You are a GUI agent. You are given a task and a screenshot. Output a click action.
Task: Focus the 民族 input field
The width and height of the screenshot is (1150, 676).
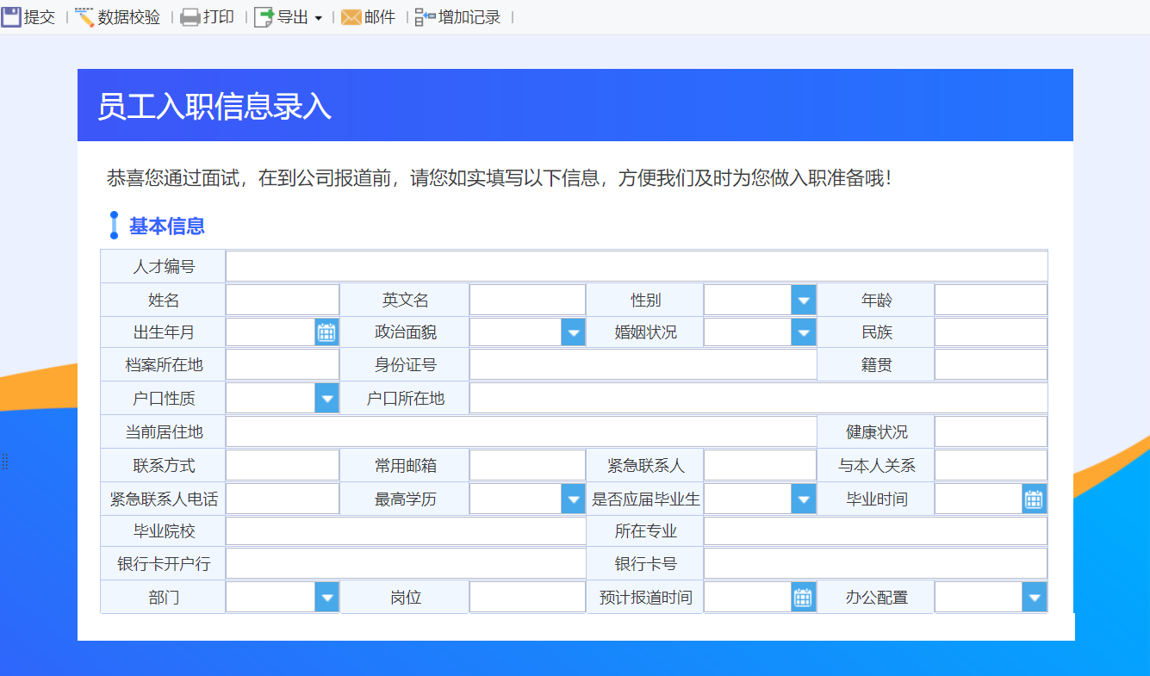[x=991, y=332]
